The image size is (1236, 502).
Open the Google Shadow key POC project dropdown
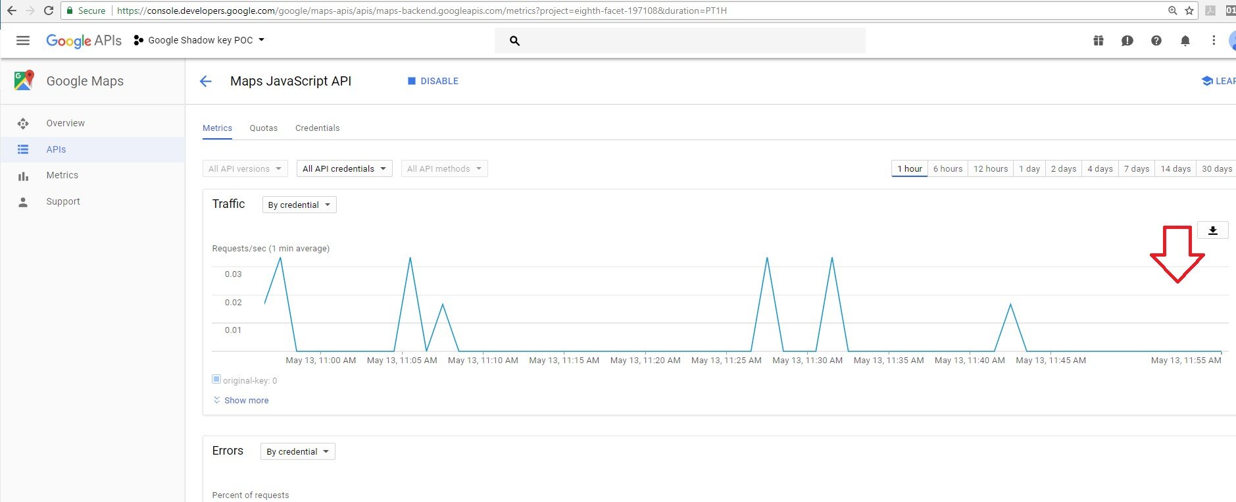pyautogui.click(x=199, y=40)
